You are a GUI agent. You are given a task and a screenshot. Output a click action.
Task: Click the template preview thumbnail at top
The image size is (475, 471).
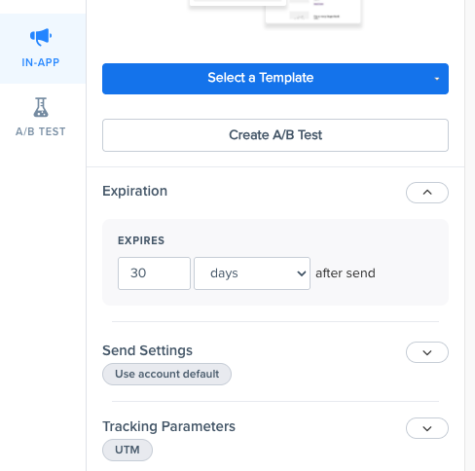coord(275,13)
